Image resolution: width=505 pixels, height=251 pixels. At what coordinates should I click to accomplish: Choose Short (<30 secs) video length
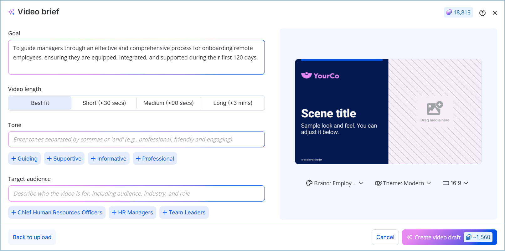(x=104, y=103)
